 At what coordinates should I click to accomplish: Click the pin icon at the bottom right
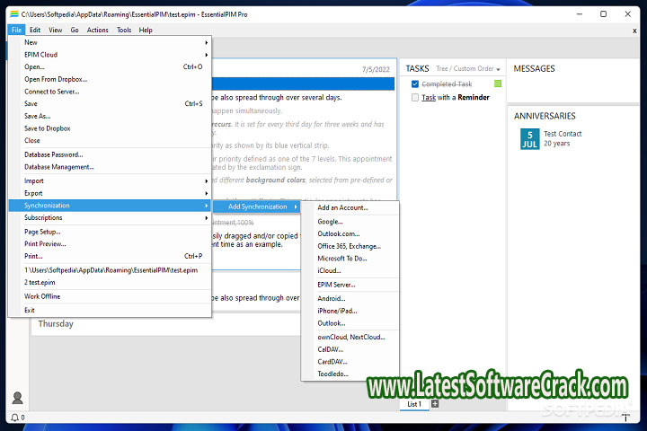(626, 417)
